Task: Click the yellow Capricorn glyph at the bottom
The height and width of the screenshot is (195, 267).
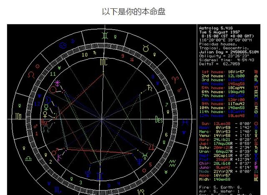Action: point(141,192)
